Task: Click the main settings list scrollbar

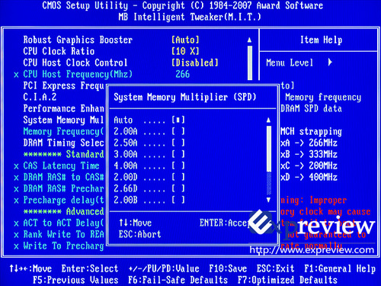Action: pos(250,63)
